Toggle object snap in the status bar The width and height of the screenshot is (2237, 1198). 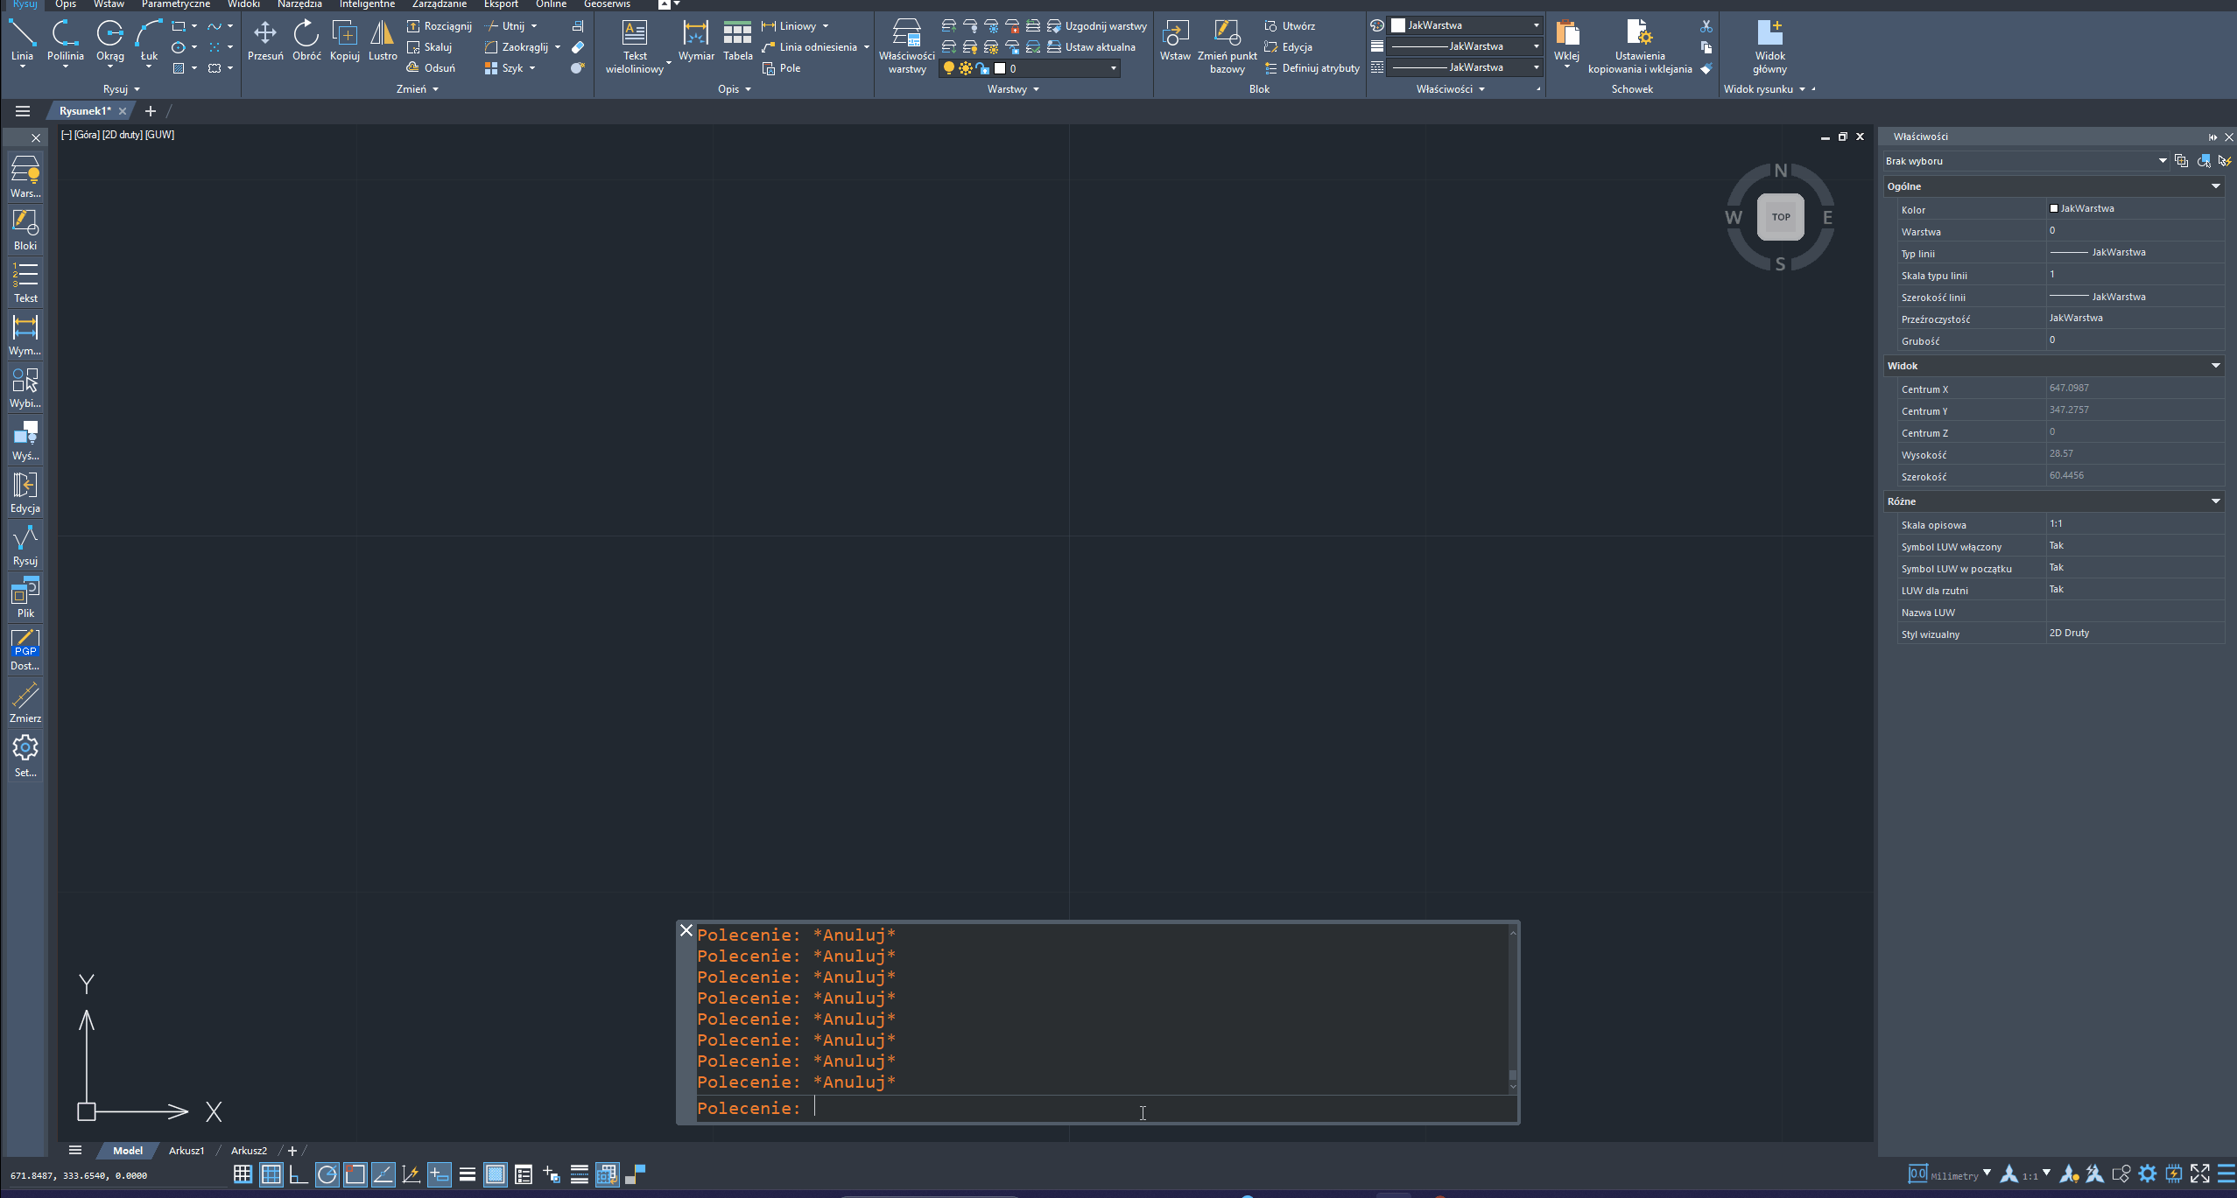pos(355,1174)
